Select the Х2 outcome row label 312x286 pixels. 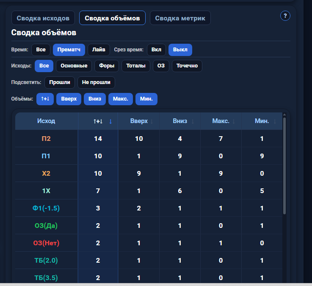(x=46, y=173)
